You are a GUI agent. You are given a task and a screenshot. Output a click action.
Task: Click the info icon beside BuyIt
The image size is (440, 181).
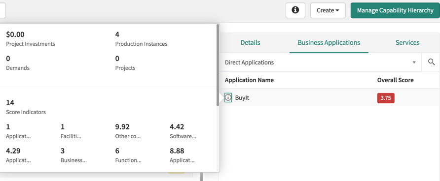click(x=228, y=98)
